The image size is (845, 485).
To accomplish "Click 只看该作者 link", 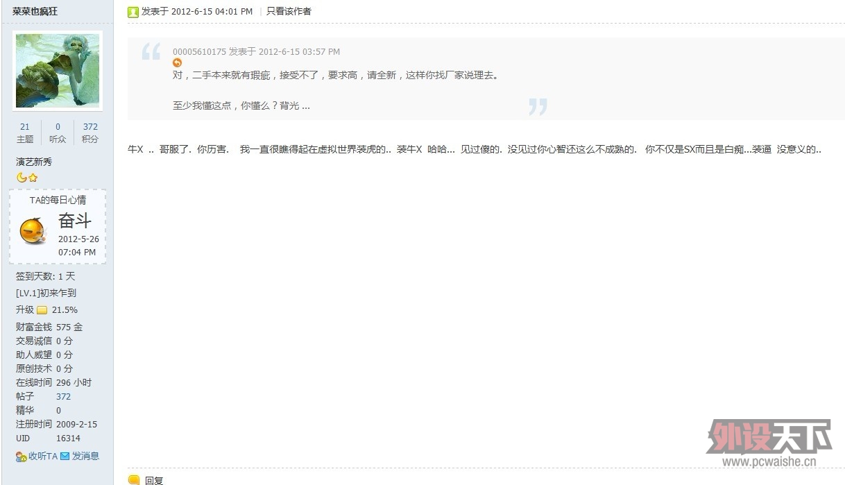I will (289, 11).
